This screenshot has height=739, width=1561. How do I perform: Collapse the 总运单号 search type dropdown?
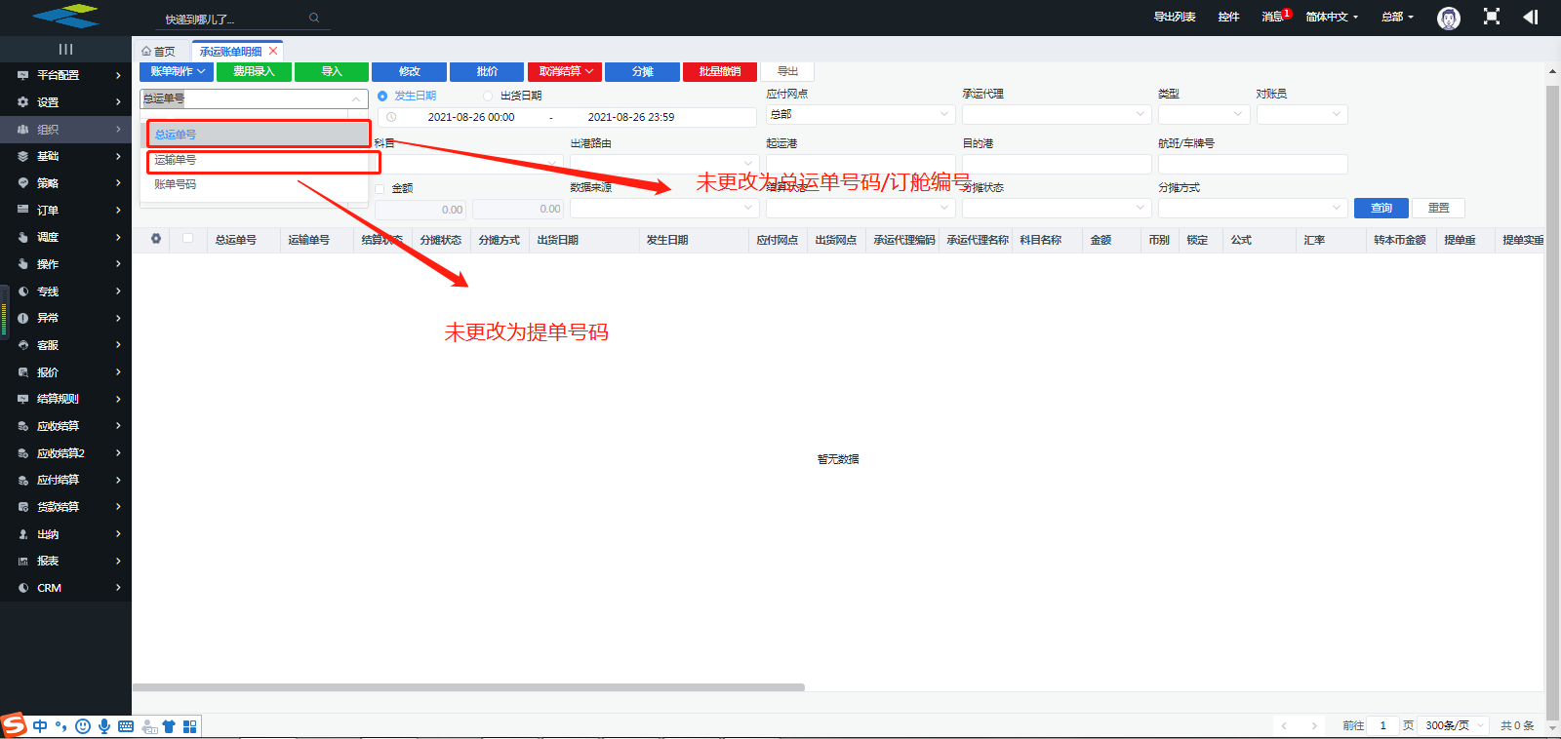(x=356, y=98)
